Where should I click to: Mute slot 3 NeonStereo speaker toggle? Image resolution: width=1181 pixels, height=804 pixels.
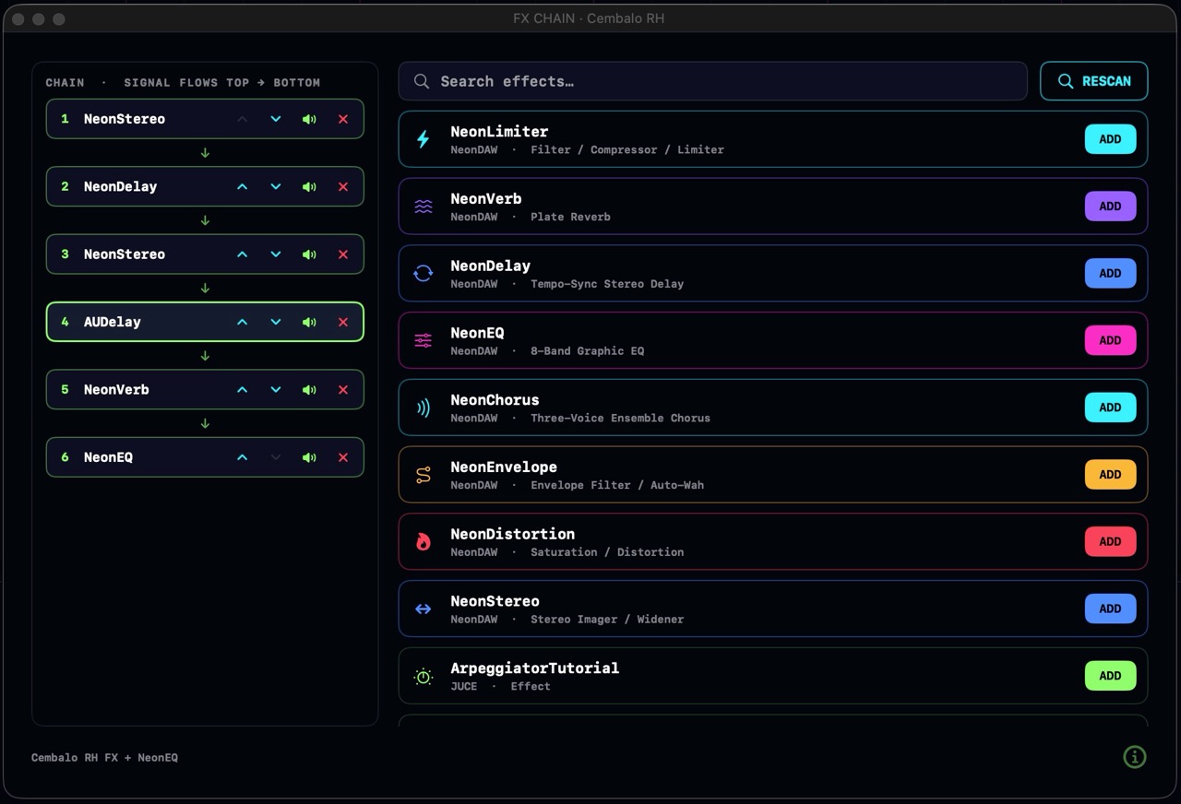[x=309, y=254]
